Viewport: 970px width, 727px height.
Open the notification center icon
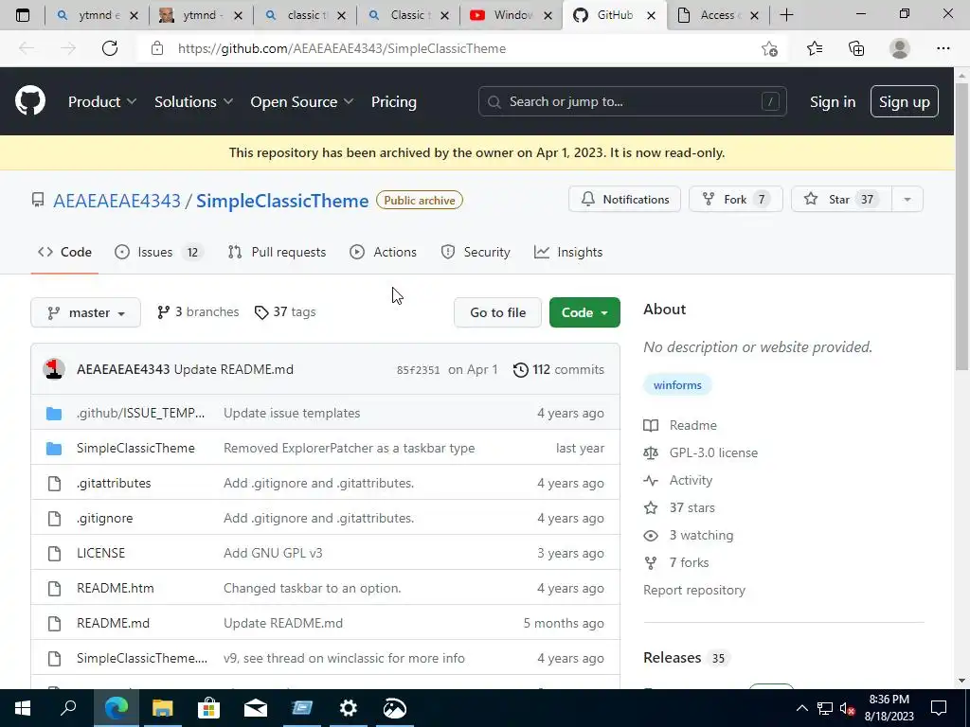[x=939, y=708]
